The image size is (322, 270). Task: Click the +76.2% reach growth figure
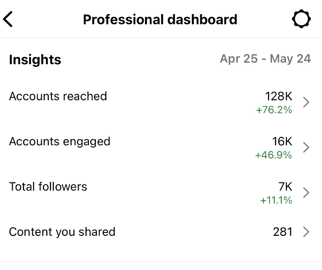point(274,110)
